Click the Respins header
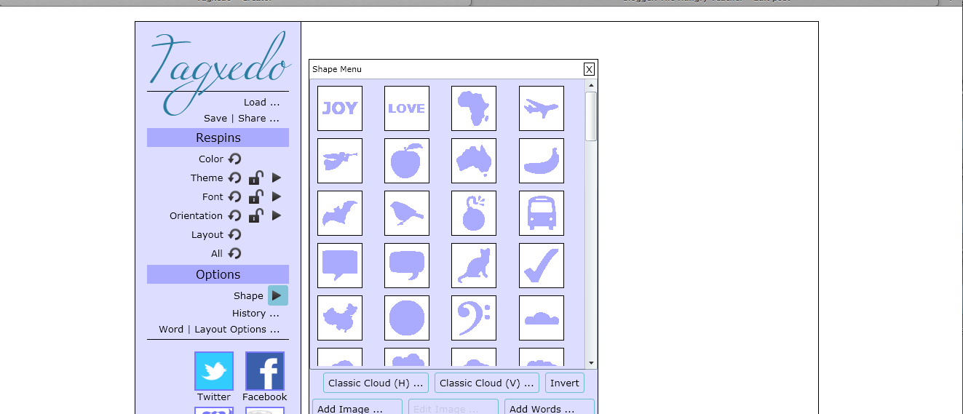The image size is (963, 414). click(218, 138)
